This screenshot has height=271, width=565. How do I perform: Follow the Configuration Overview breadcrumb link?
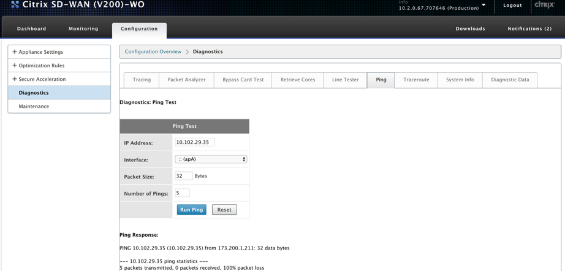point(153,52)
